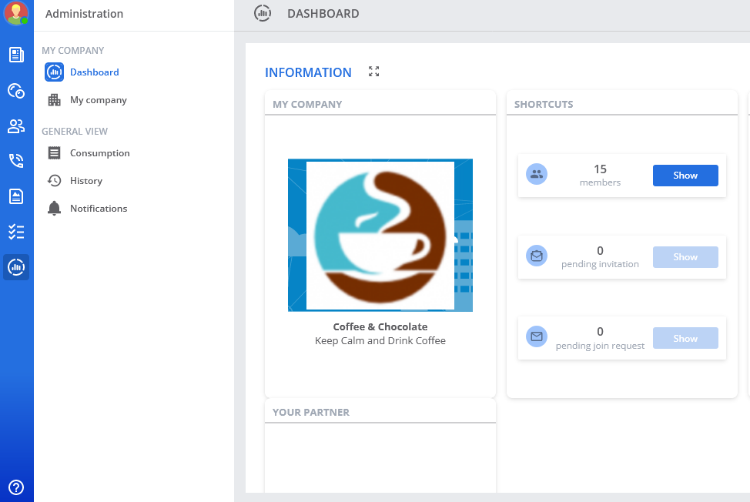This screenshot has width=750, height=502.
Task: Open the files document sidebar icon
Action: [16, 196]
